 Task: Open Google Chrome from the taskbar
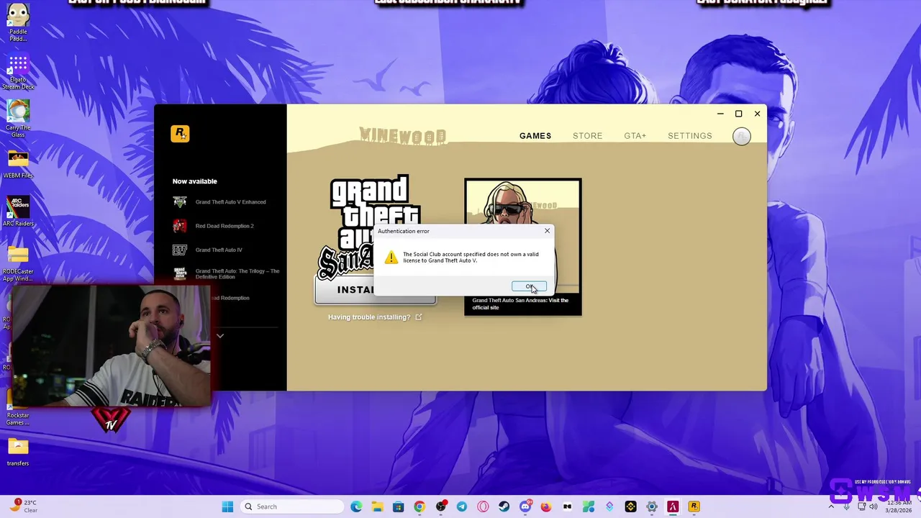point(419,506)
